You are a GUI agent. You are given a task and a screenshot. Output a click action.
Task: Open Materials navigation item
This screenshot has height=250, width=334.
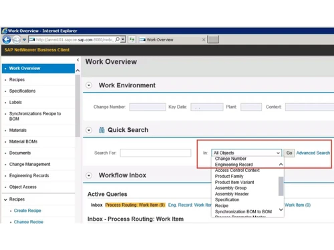tap(18, 130)
